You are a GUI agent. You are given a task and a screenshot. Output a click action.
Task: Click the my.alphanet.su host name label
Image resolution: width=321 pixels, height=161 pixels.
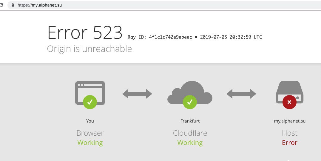[289, 121]
